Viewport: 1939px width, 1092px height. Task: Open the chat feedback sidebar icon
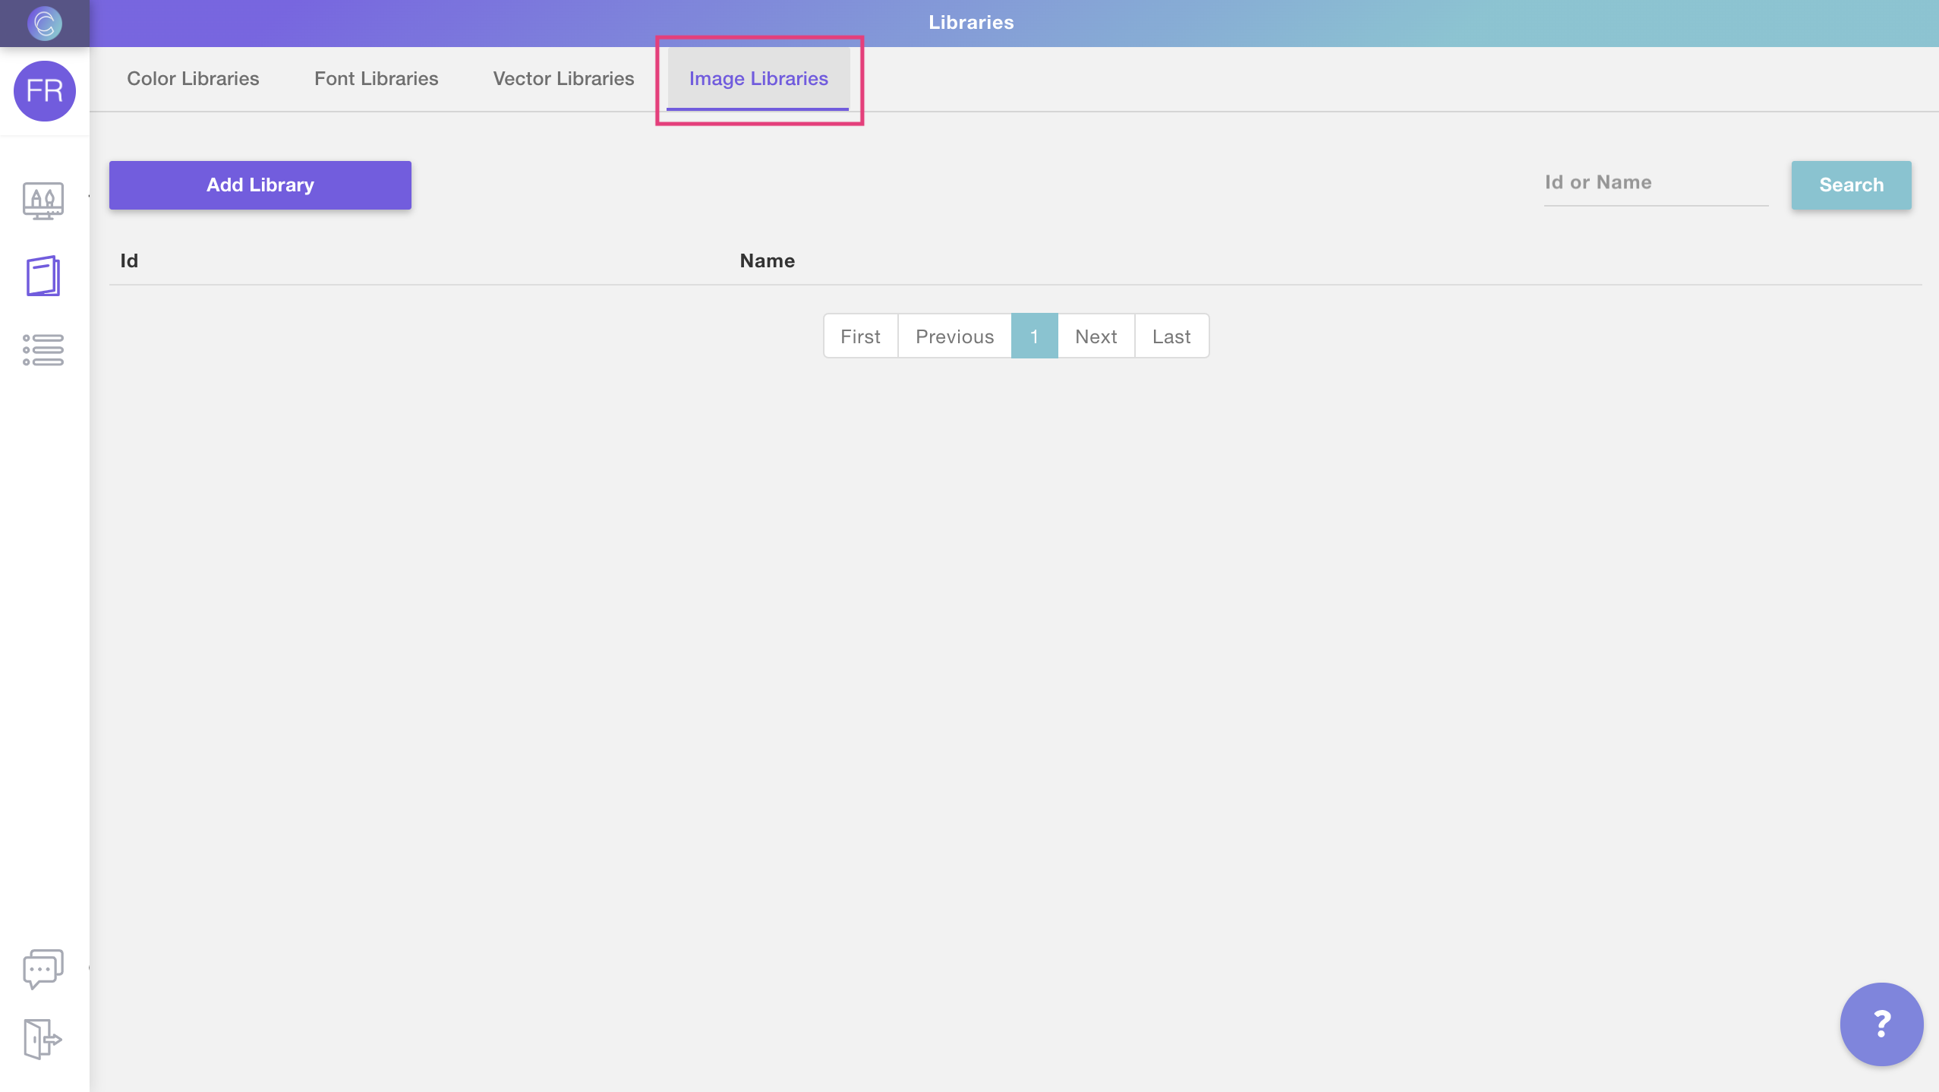point(43,969)
